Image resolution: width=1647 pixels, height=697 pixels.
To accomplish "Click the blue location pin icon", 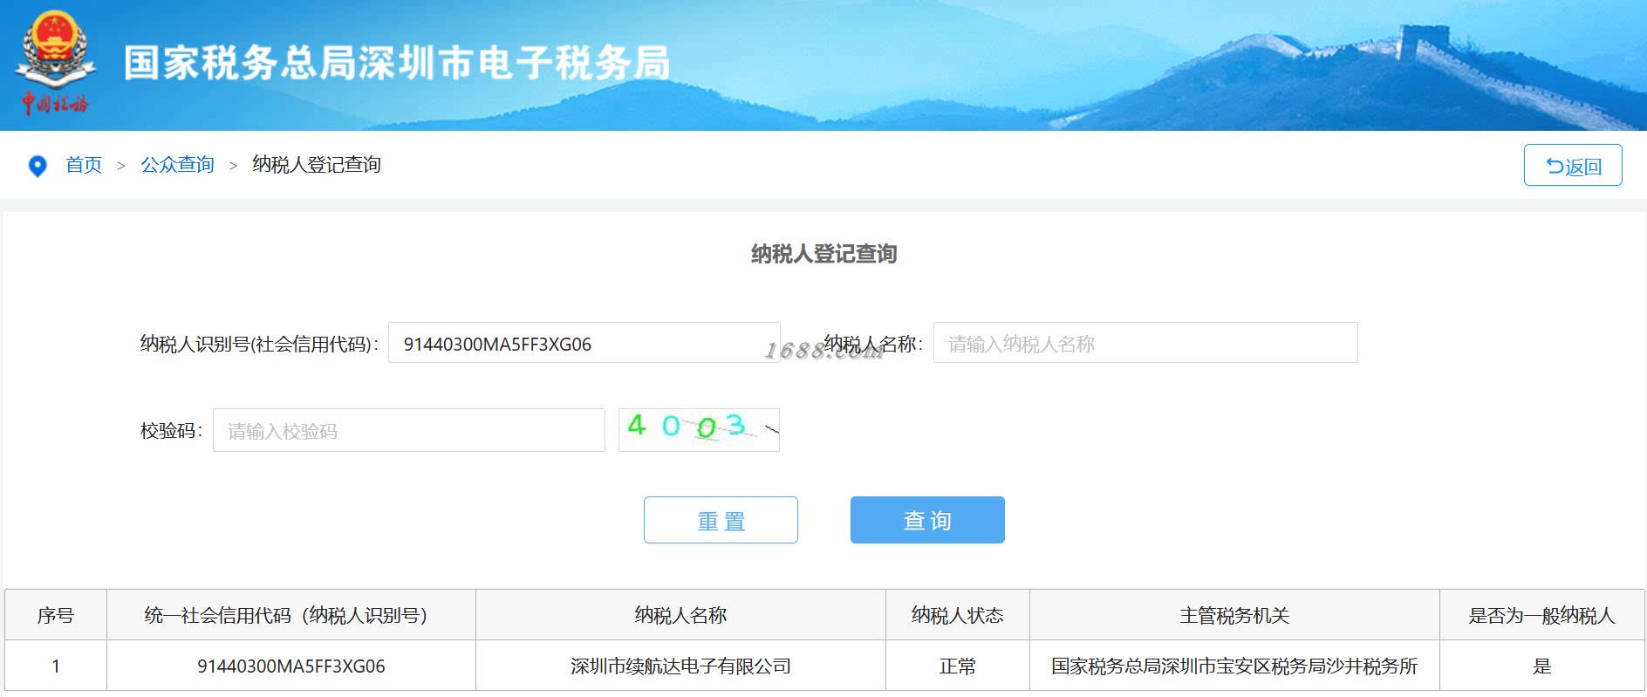I will point(38,166).
